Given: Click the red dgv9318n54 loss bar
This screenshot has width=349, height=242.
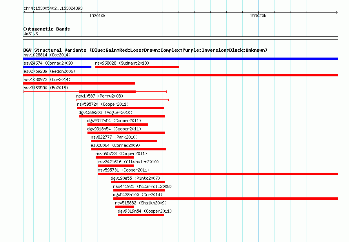Looking at the screenshot, I should point(126,133).
